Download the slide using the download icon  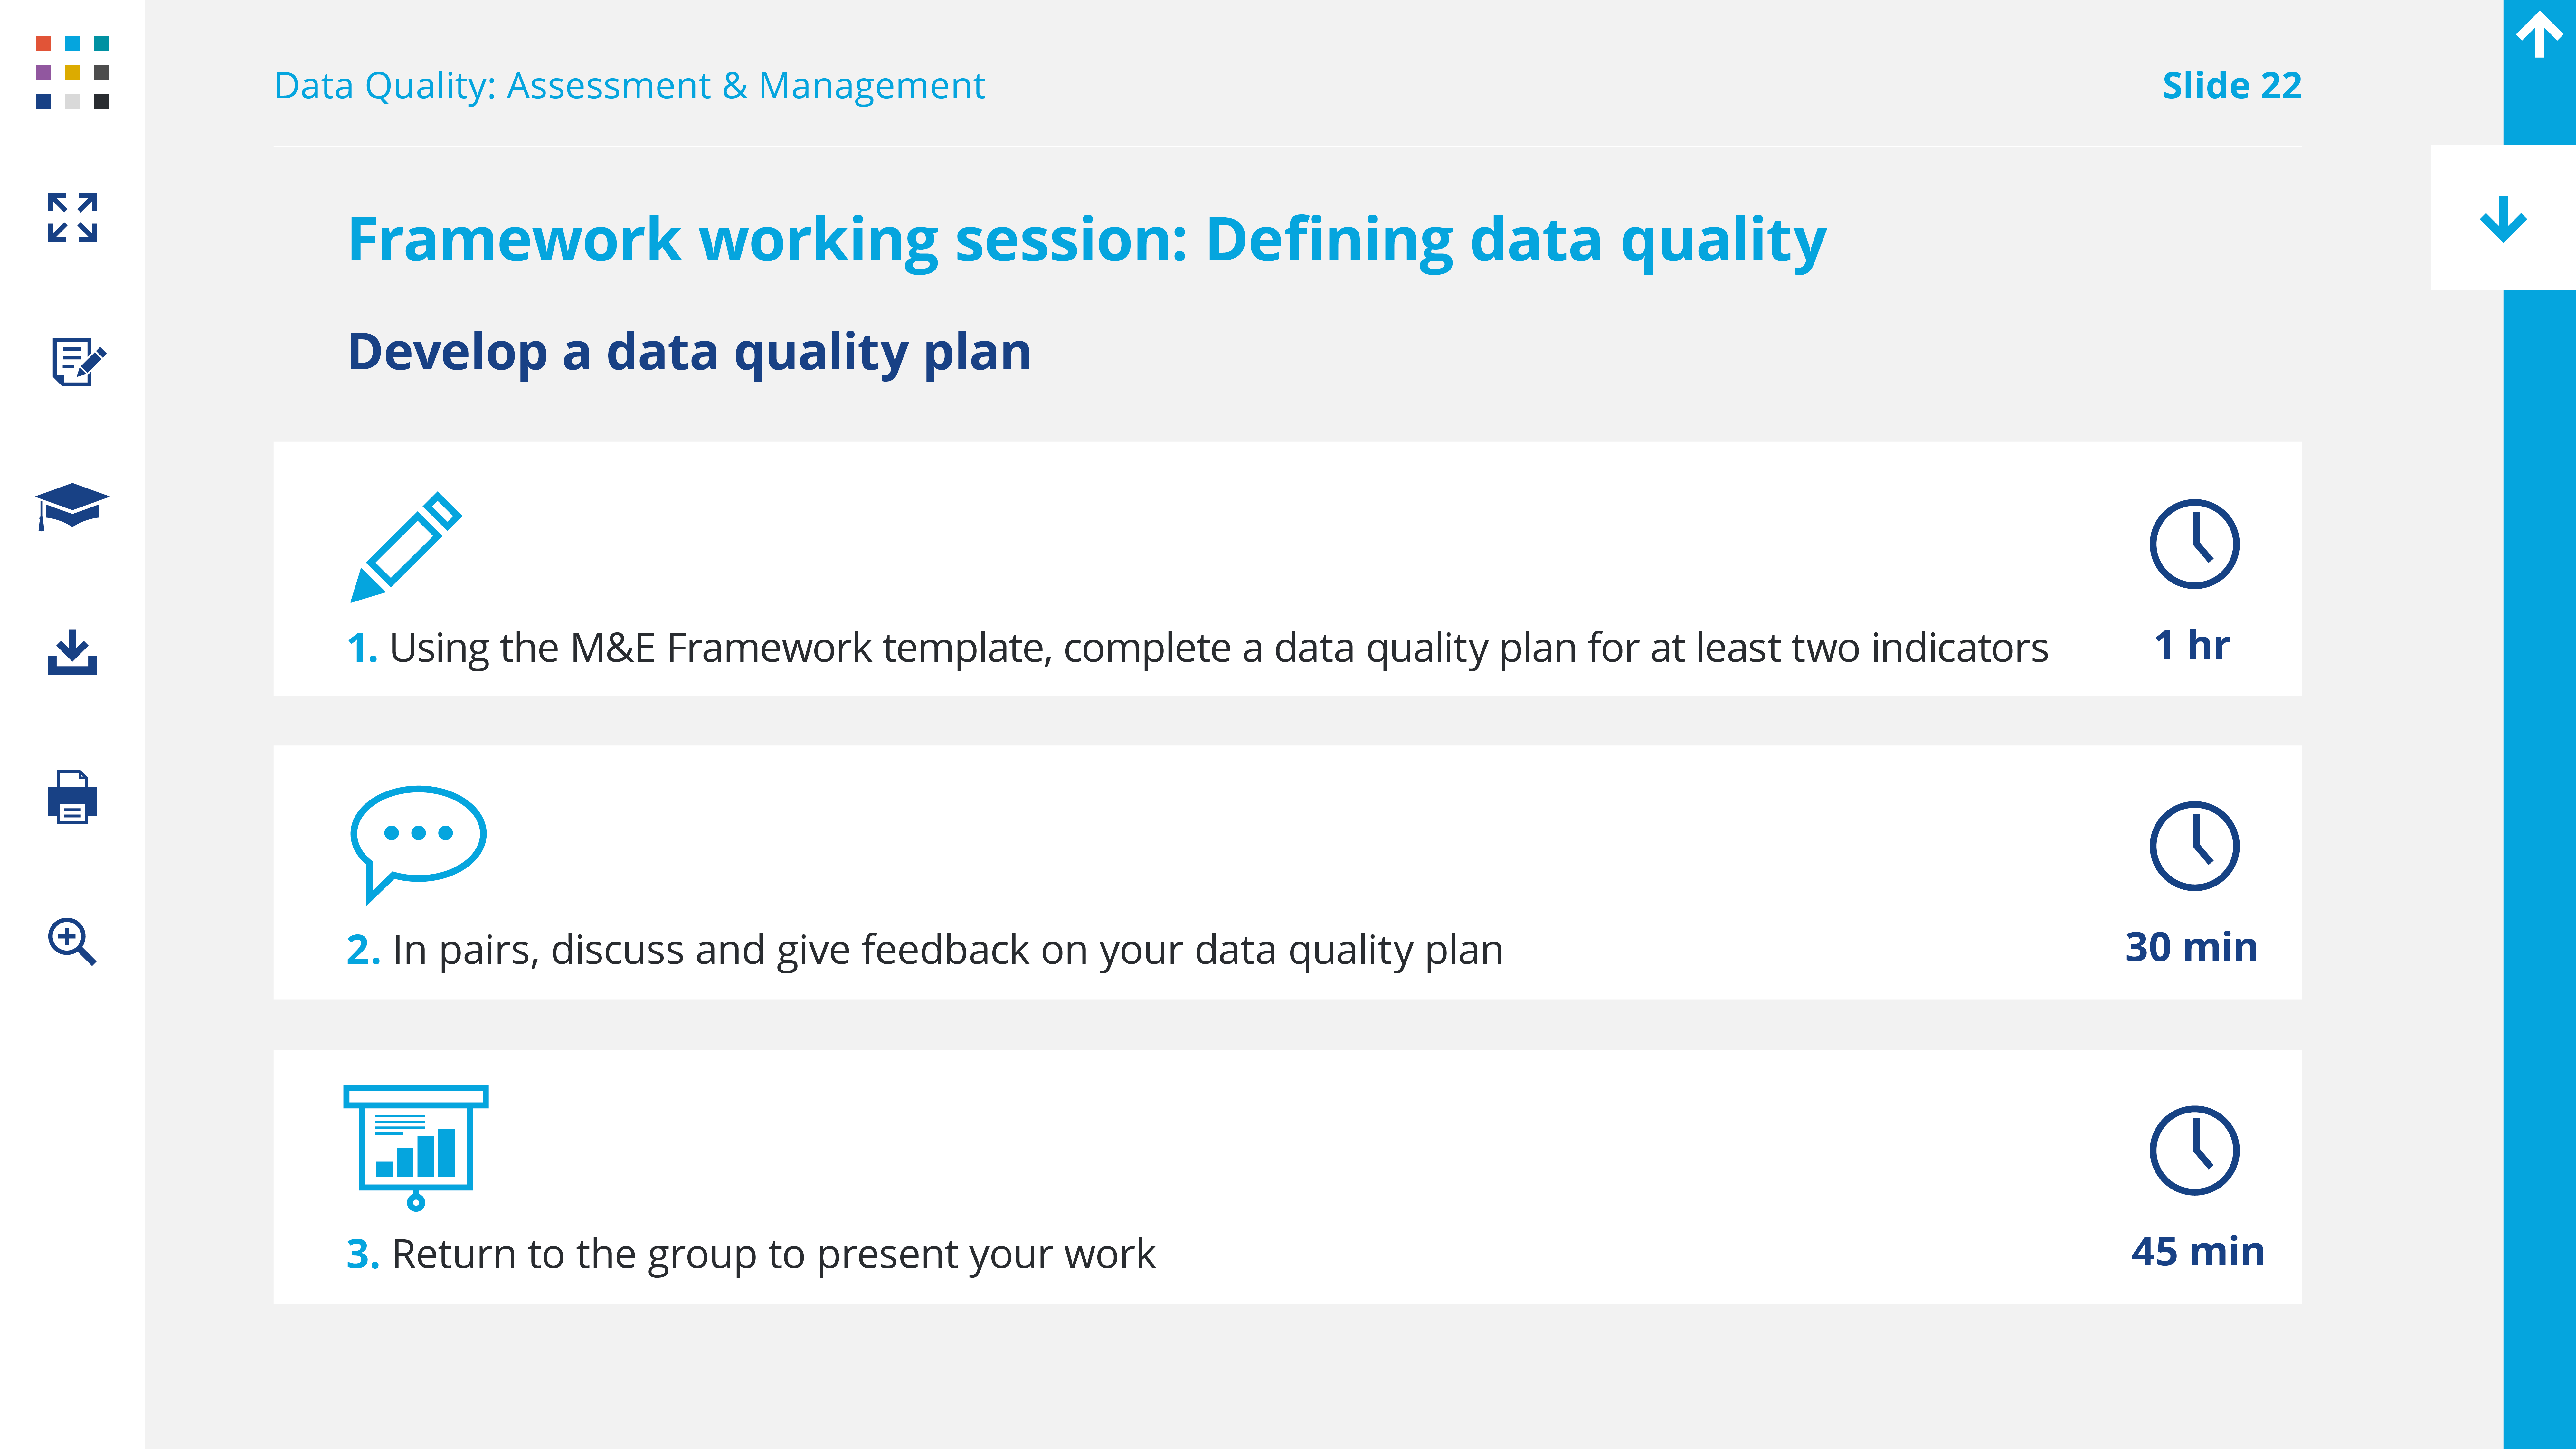(72, 652)
